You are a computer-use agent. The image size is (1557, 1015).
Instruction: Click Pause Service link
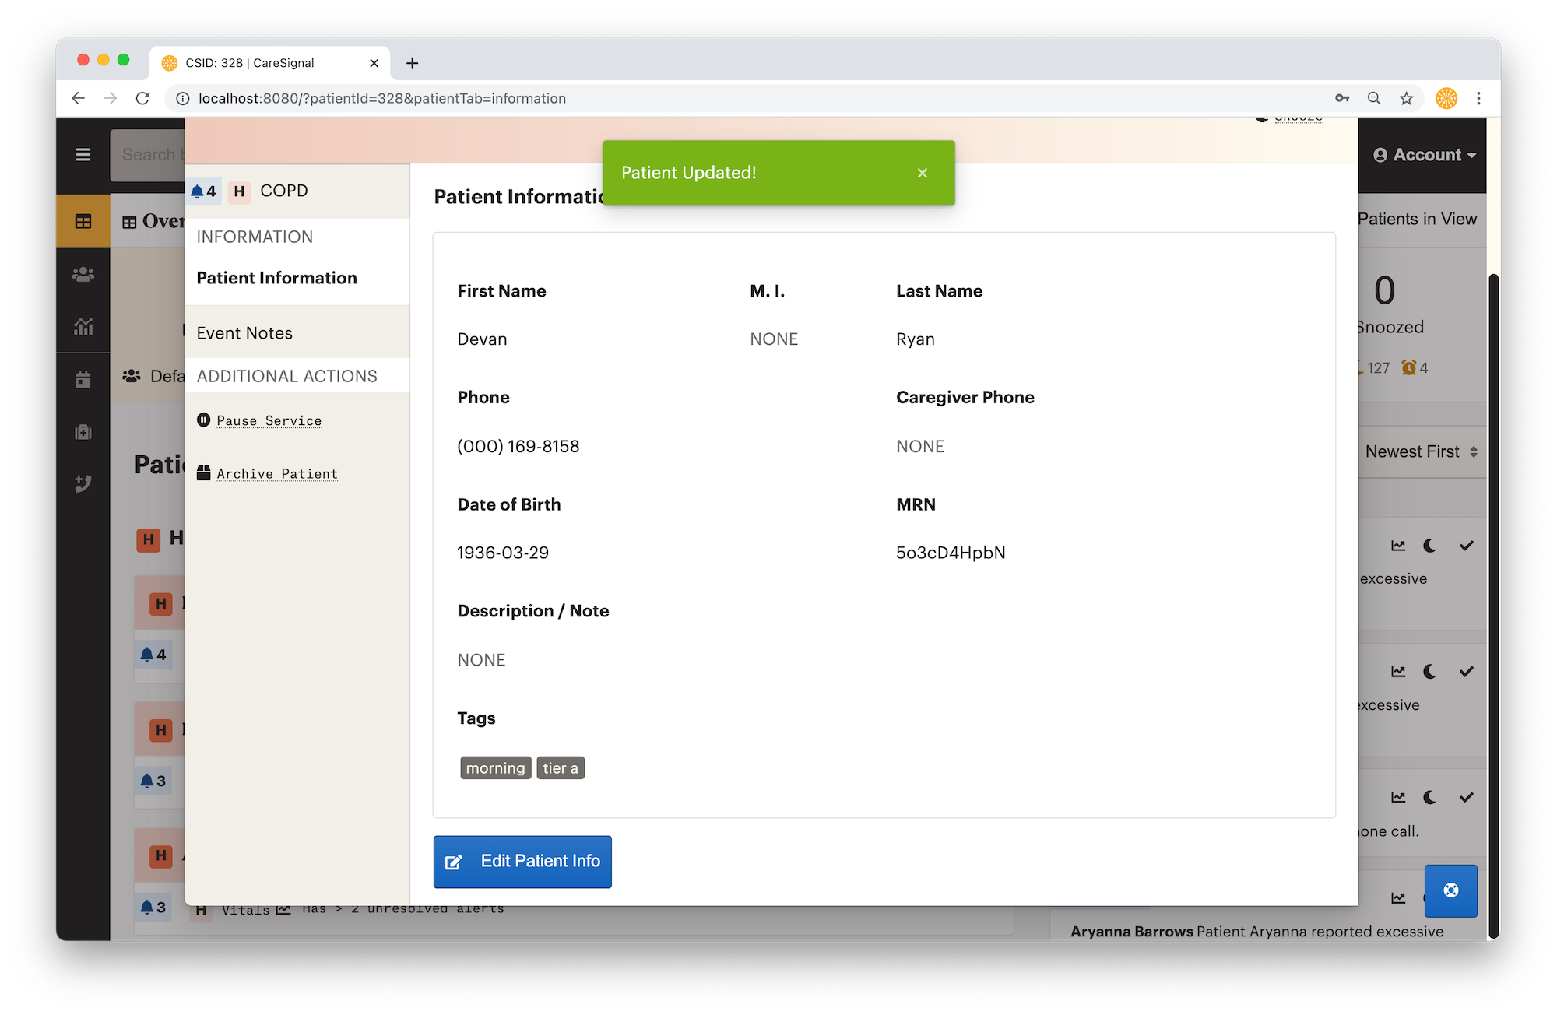click(269, 420)
